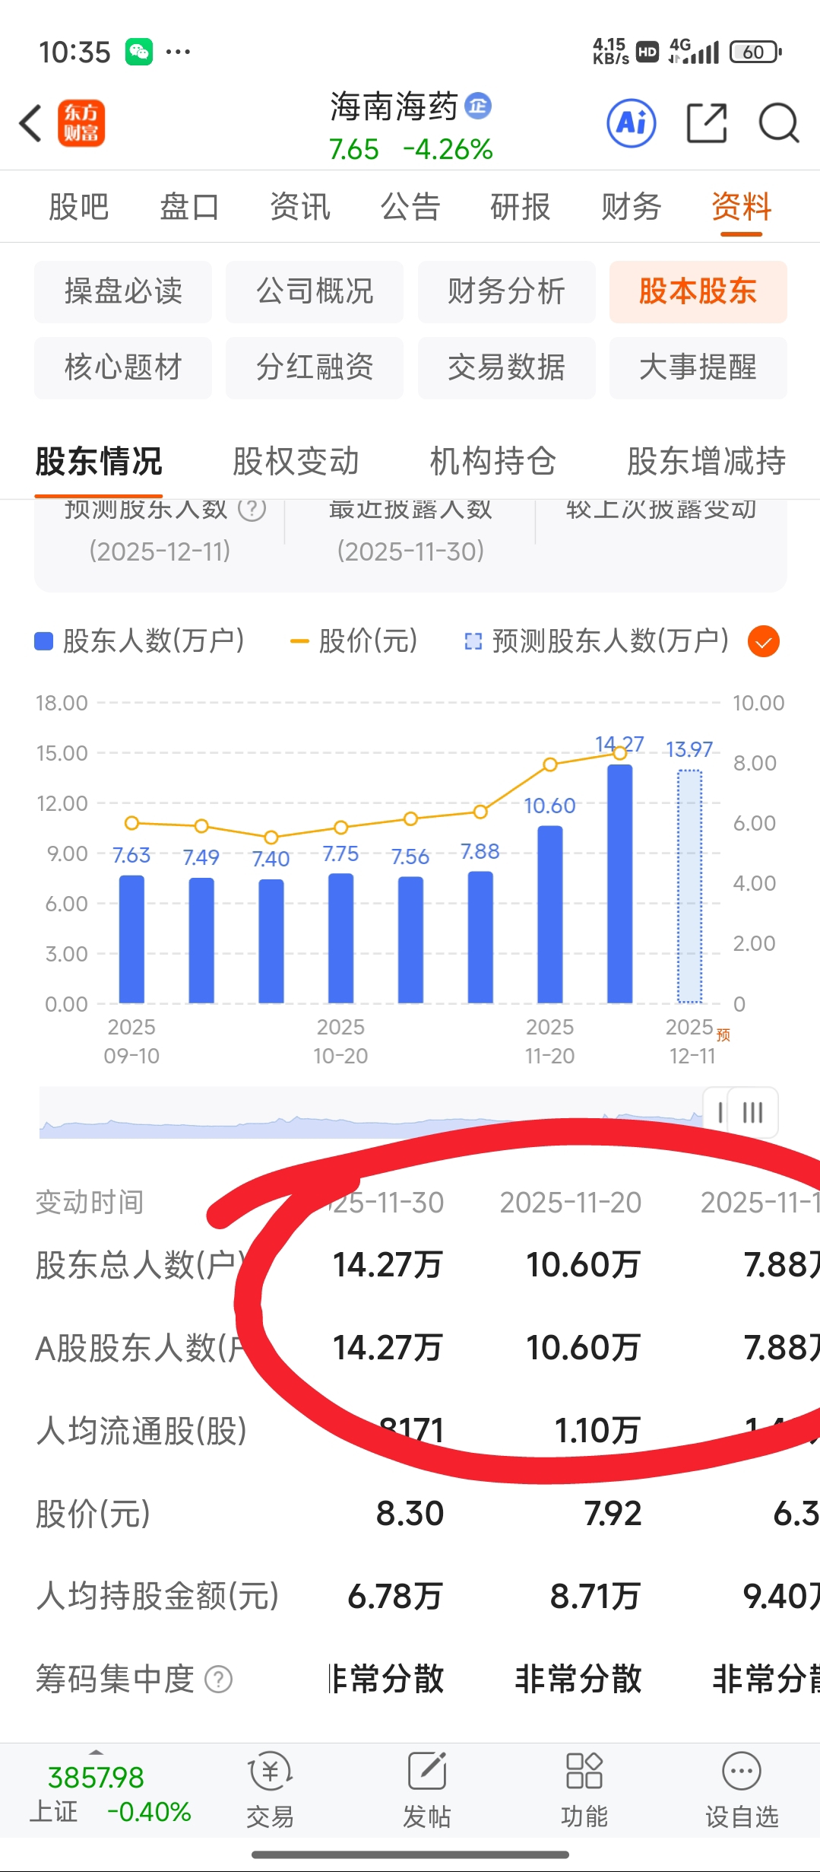Toggle the 预测股东人数 orange checkmark
820x1872 pixels.
coord(764,641)
